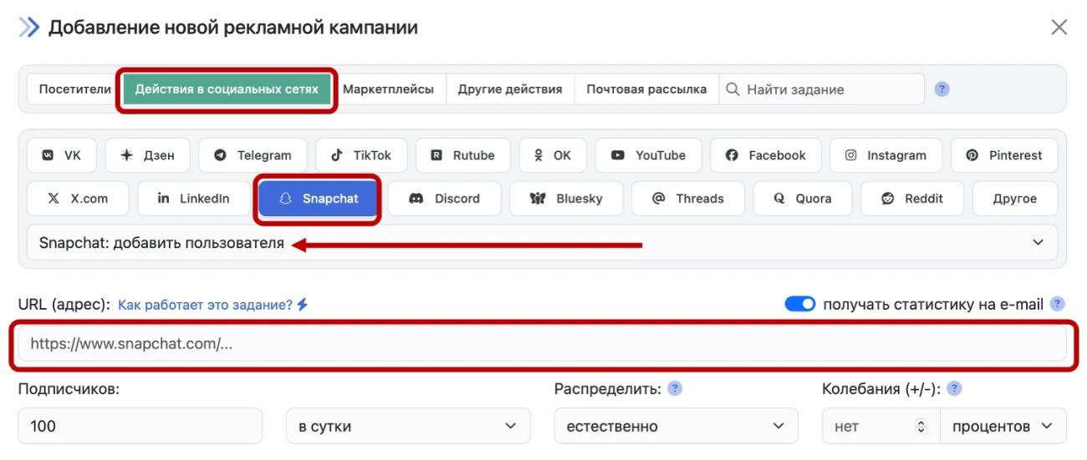Select the Telegram social network button
The height and width of the screenshot is (460, 1087).
tap(253, 155)
